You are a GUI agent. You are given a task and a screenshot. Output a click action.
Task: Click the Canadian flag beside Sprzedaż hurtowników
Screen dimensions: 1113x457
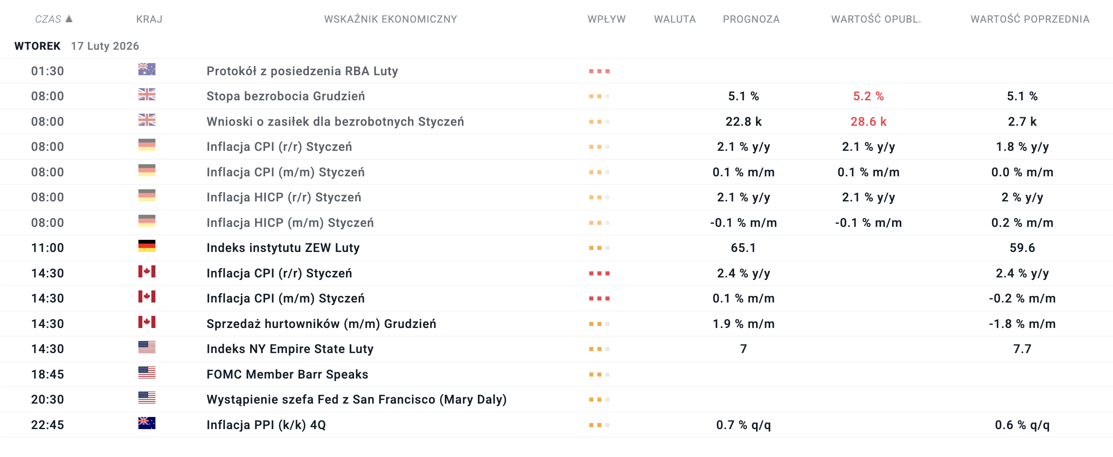[x=147, y=322]
